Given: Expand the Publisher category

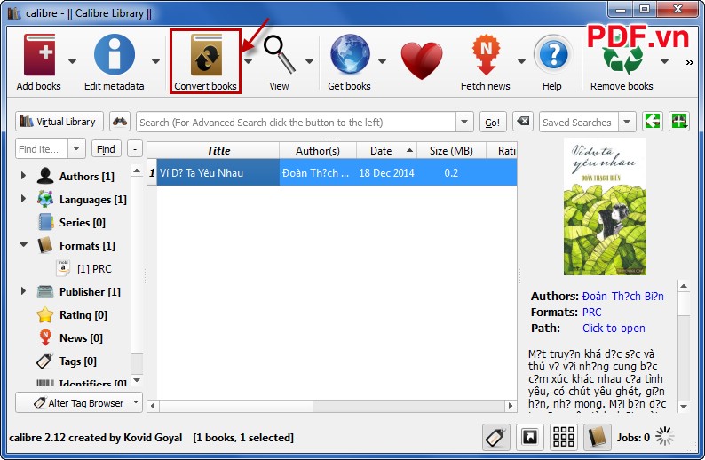Looking at the screenshot, I should click(23, 291).
